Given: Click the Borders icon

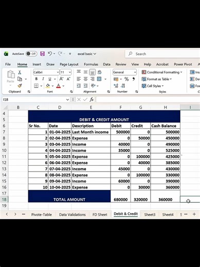Looking at the screenshot, I should 36,86.
